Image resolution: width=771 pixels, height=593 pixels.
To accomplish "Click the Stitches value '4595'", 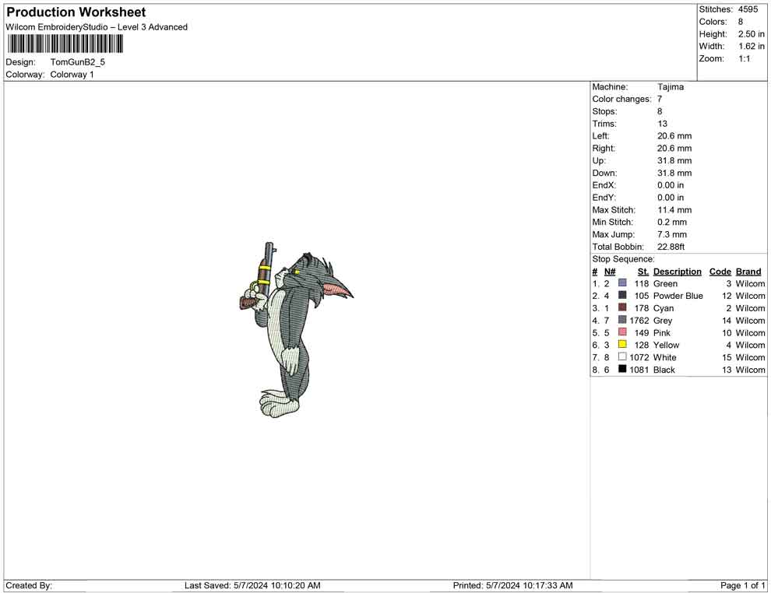I will click(x=748, y=9).
